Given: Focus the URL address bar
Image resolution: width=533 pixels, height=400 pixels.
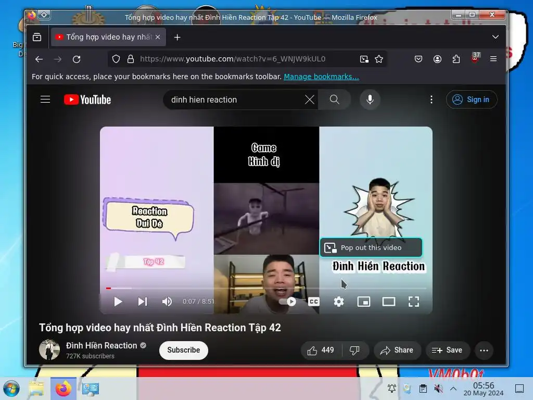Looking at the screenshot, I should [233, 59].
